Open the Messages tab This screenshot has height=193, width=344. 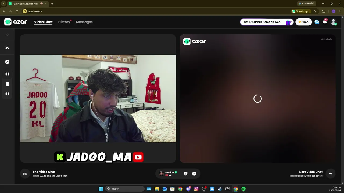(x=84, y=22)
